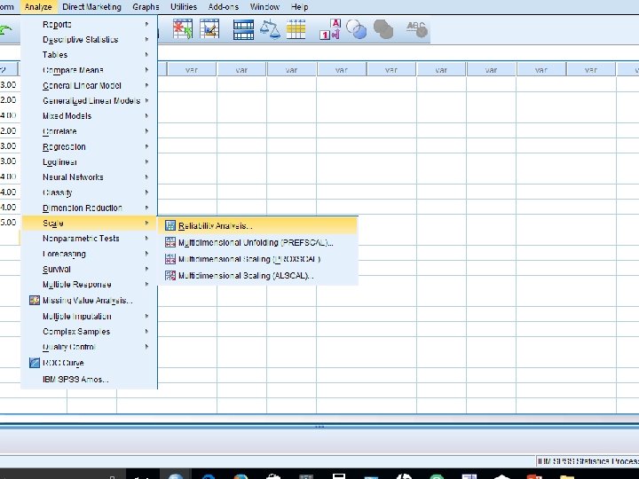Click IBM SPSS Statistics Processor status text
Image resolution: width=639 pixels, height=479 pixels.
coord(588,461)
